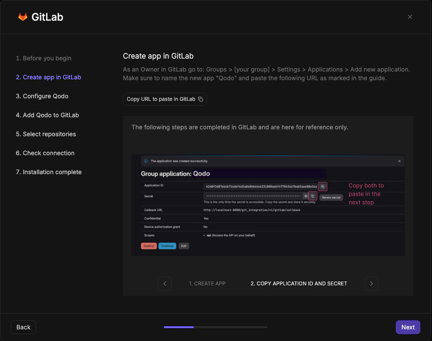Click the Destroy button in guide image
Screen dimensions: 432x341
149,246
